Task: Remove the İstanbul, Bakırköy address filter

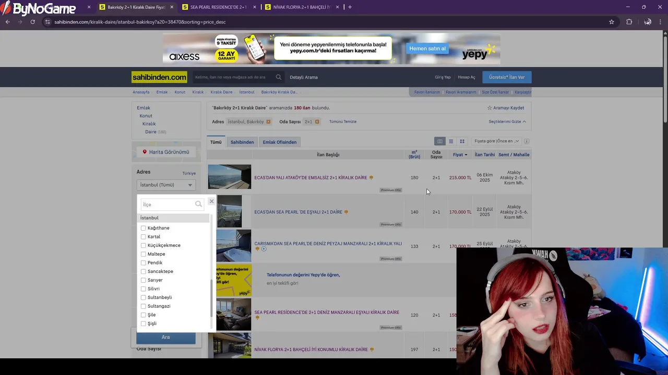Action: (268, 122)
